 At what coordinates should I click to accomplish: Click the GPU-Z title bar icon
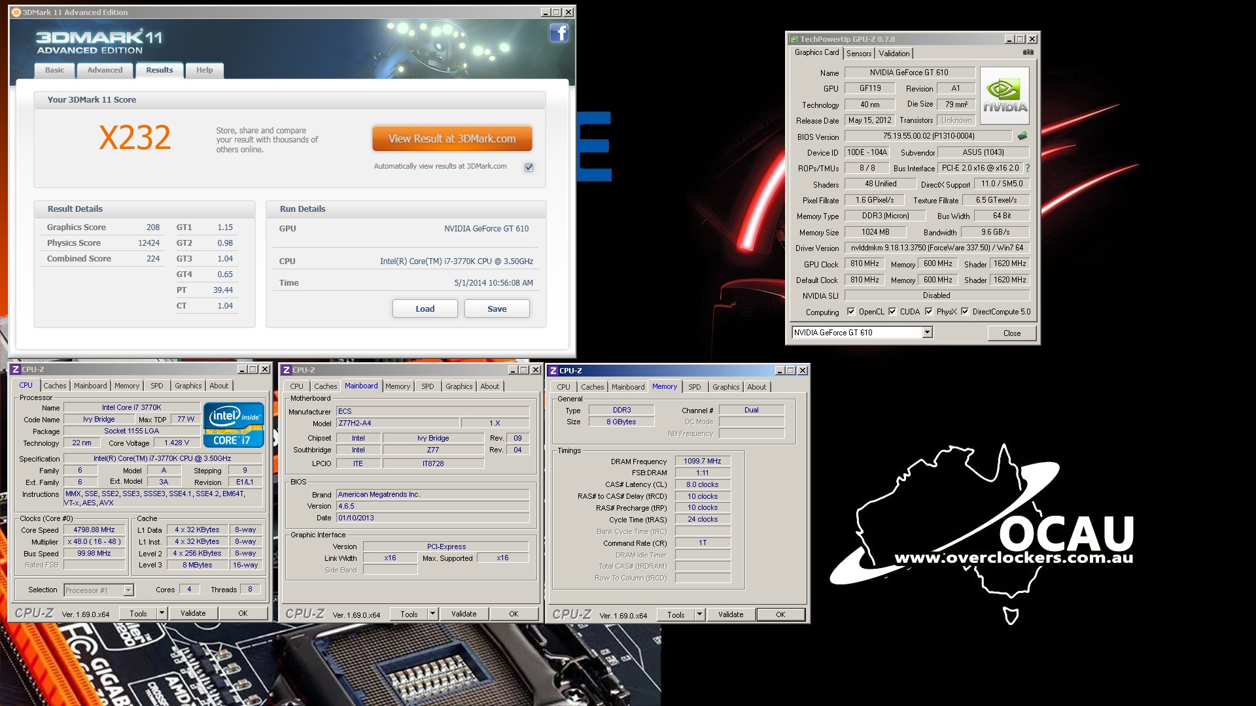point(794,39)
